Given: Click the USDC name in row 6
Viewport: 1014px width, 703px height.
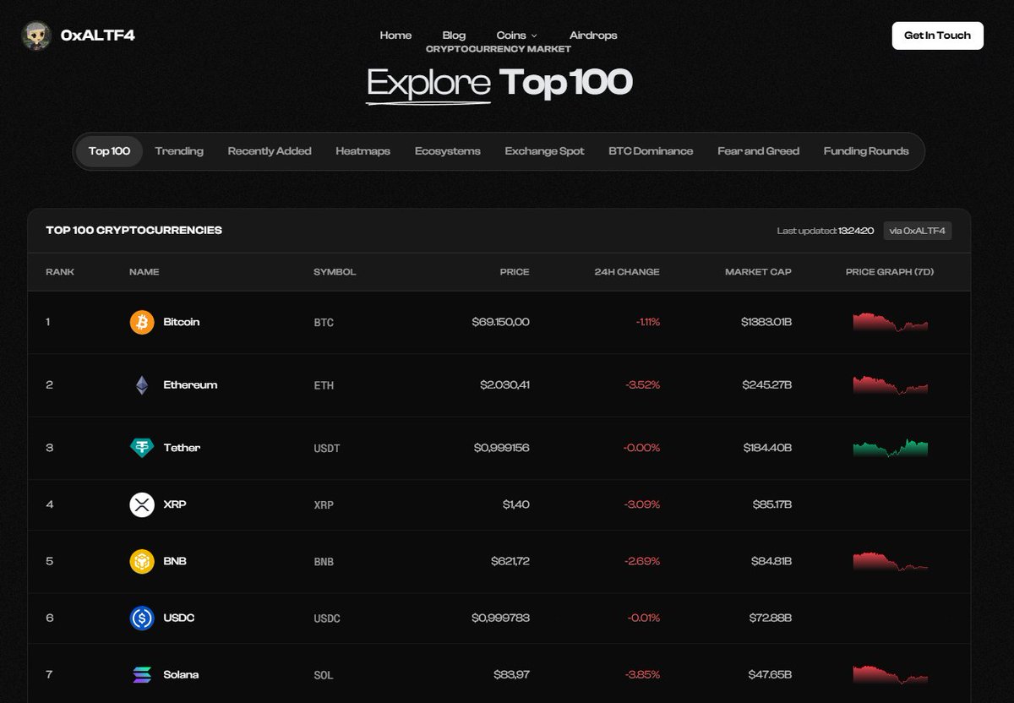Looking at the screenshot, I should click(x=179, y=618).
